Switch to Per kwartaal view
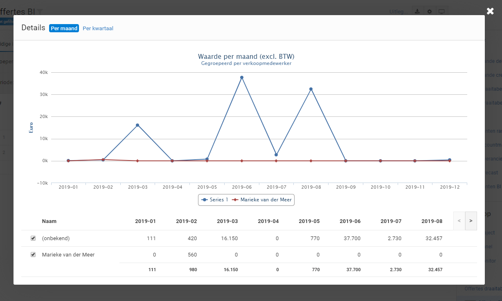The image size is (502, 301). coord(98,28)
